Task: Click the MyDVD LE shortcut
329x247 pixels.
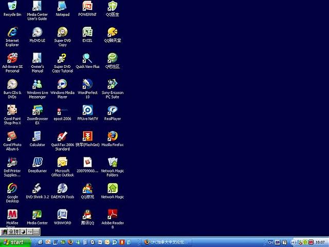Action: [38, 32]
